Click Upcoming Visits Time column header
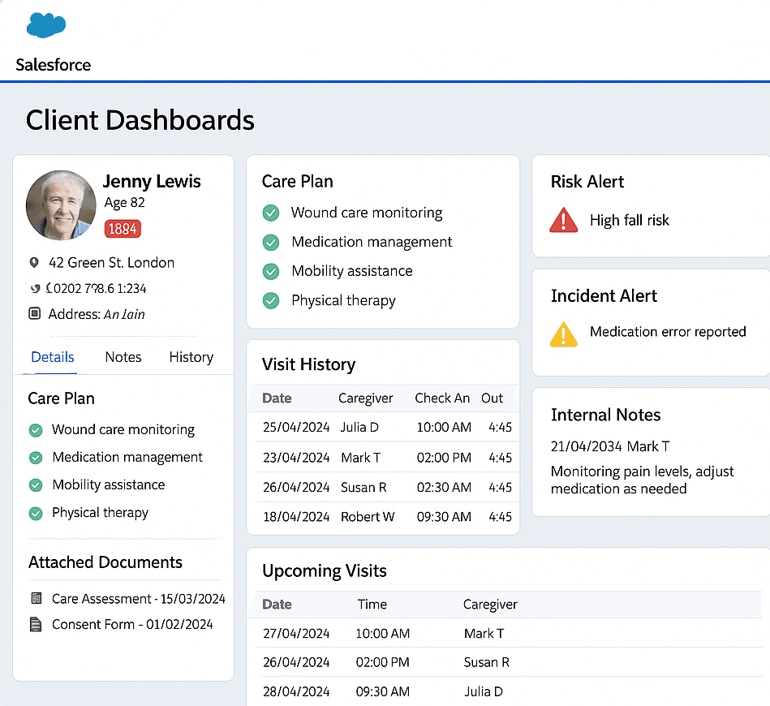 click(372, 605)
